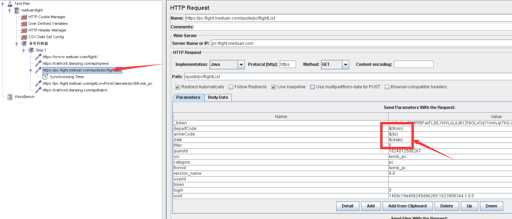Click the Up button
The height and width of the screenshot is (219, 512).
(469, 206)
